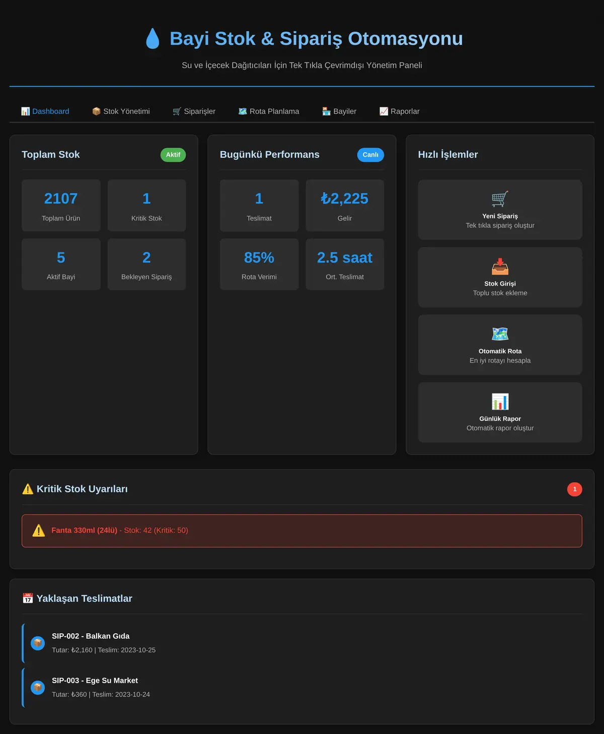Select the Toplam Ürün 2107 stat card
This screenshot has width=604, height=734.
point(61,206)
